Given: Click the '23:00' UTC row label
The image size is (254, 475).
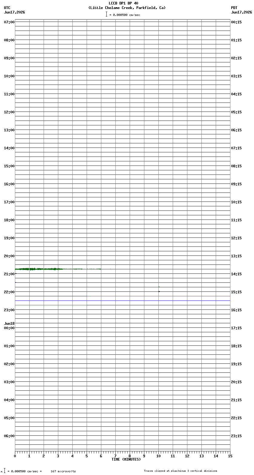Looking at the screenshot, I should (9, 310).
